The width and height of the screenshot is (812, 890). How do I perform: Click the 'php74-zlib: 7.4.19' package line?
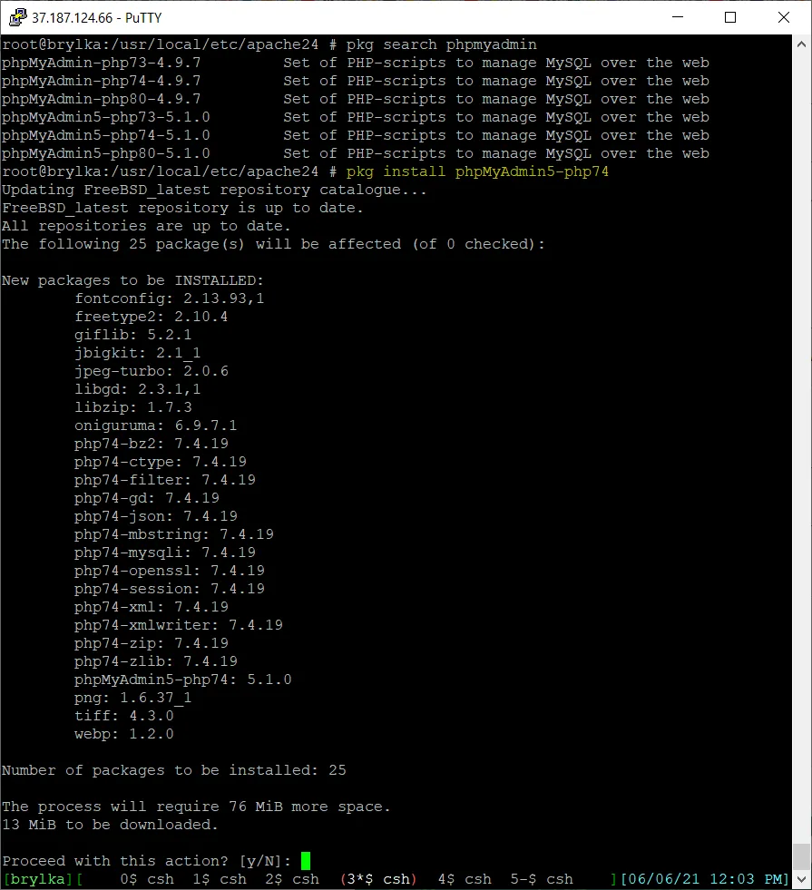point(155,661)
